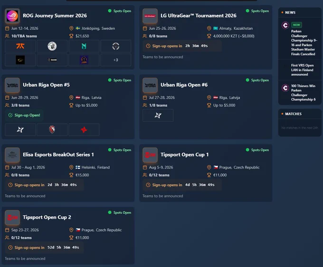Show the +3 more teams tile
Screen dimensions: 323x267
116,60
